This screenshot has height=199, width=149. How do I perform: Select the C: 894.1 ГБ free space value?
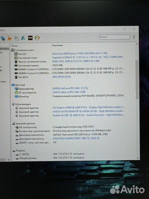click(69, 154)
